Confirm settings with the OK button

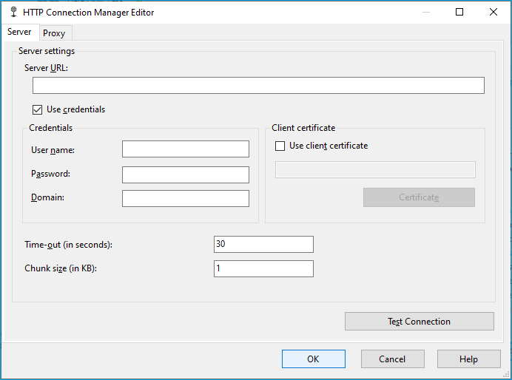tap(314, 359)
